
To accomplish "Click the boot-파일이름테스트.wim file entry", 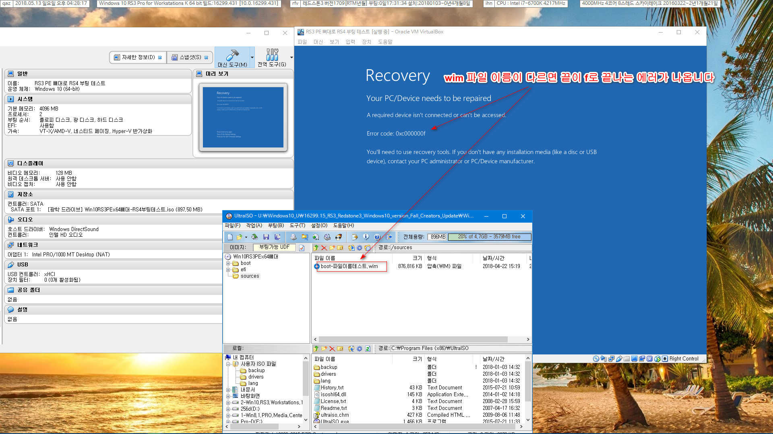I will point(350,266).
